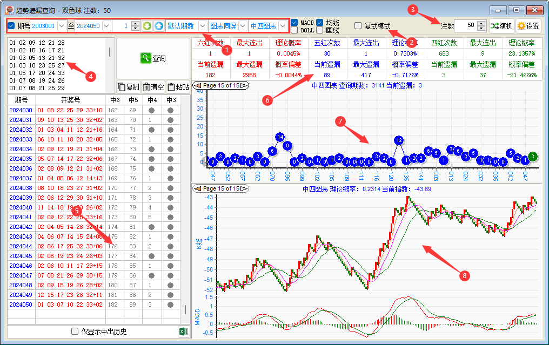Click the 粘贴 paste button

pos(178,87)
